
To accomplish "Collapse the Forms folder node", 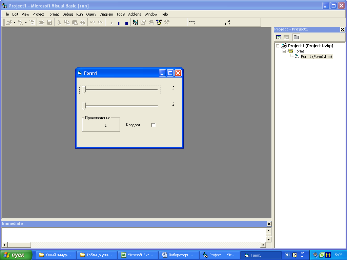I will pyautogui.click(x=284, y=51).
